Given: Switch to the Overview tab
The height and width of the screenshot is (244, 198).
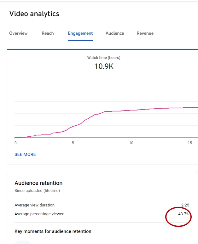Looking at the screenshot, I should [x=18, y=33].
